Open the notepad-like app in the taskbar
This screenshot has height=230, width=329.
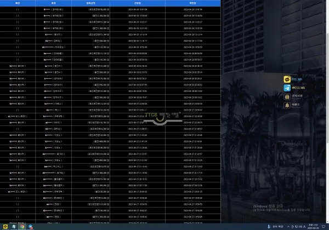[x=14, y=227]
